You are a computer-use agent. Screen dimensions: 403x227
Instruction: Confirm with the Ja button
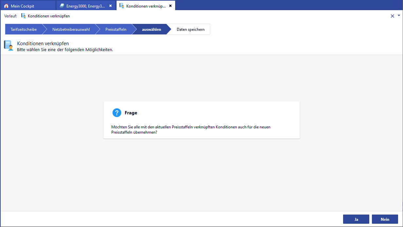point(356,219)
